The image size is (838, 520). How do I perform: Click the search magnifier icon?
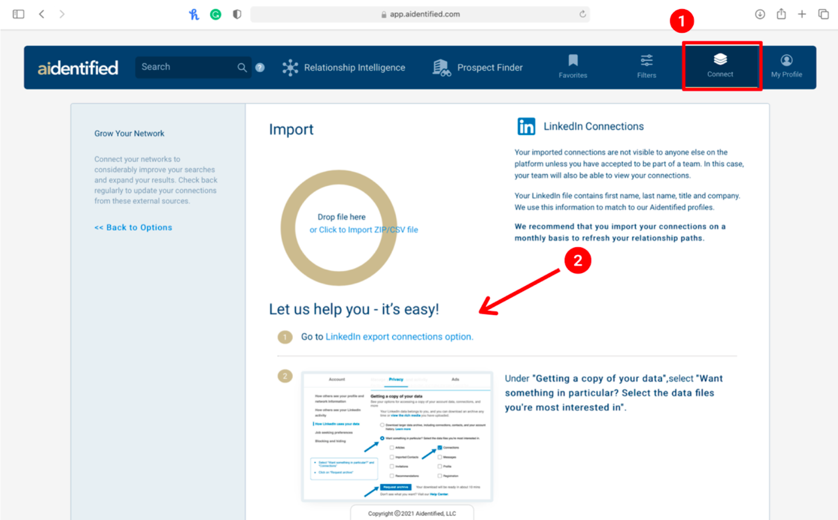pos(242,68)
